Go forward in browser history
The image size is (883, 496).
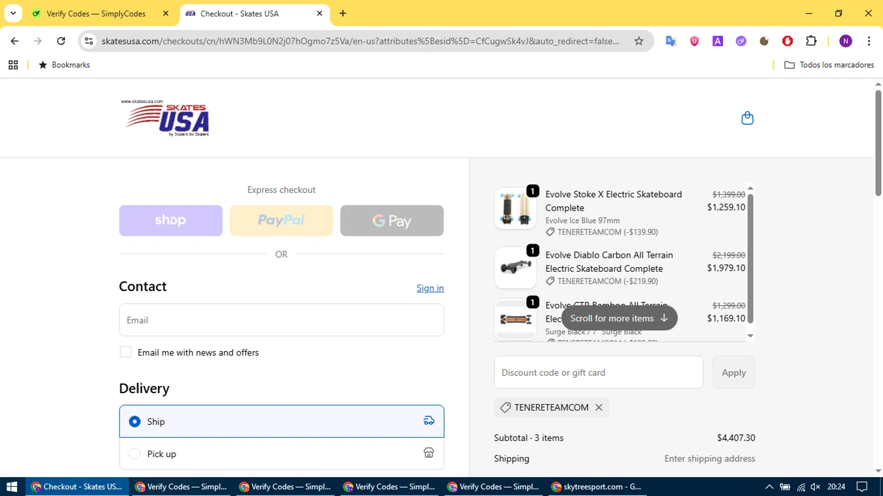[38, 41]
